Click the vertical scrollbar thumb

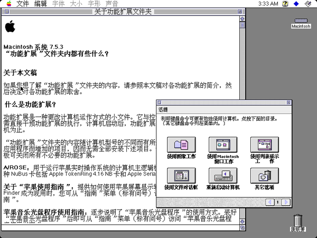242,25
